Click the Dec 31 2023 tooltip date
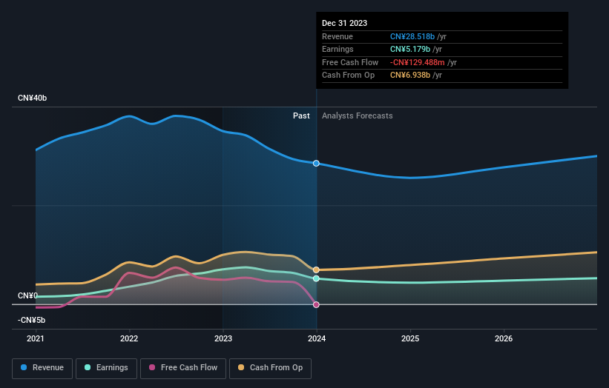609x388 pixels. pyautogui.click(x=344, y=23)
